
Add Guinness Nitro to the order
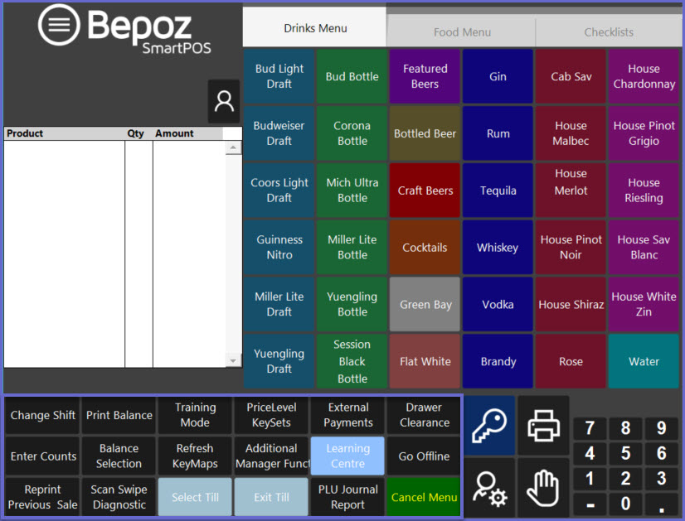pos(279,248)
